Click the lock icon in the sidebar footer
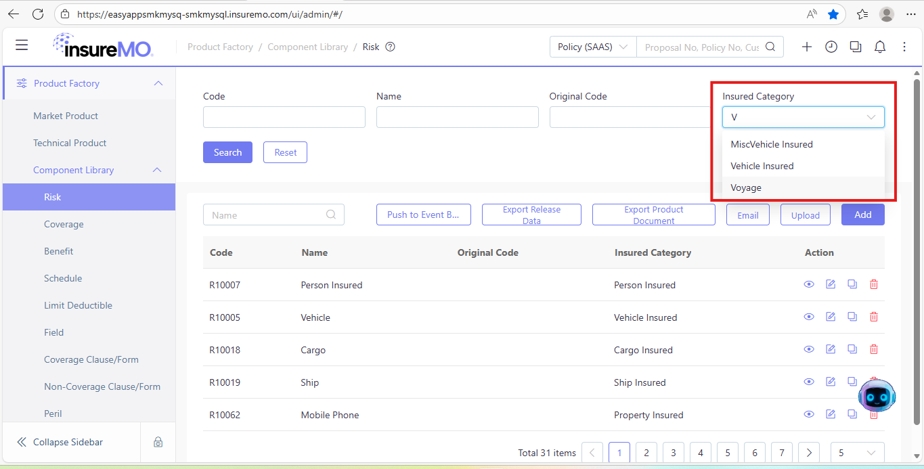The width and height of the screenshot is (924, 469). (158, 442)
